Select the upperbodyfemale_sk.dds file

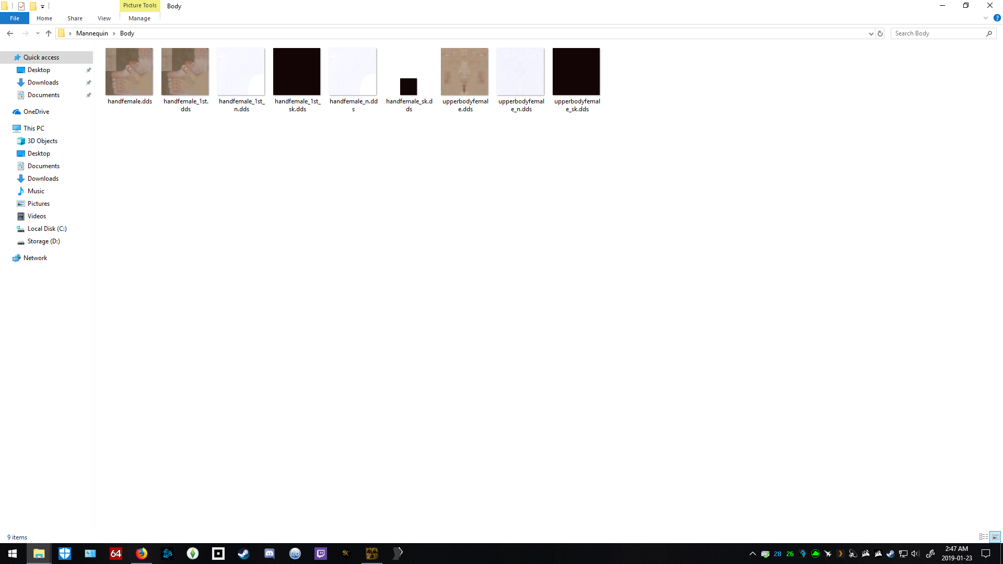[x=576, y=79]
